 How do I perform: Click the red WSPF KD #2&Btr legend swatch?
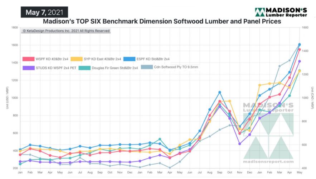point(28,59)
